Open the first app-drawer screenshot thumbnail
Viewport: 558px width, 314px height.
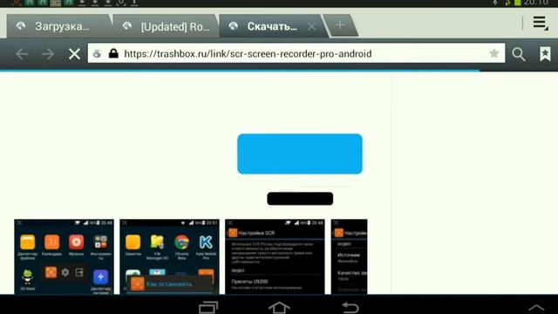(x=64, y=256)
